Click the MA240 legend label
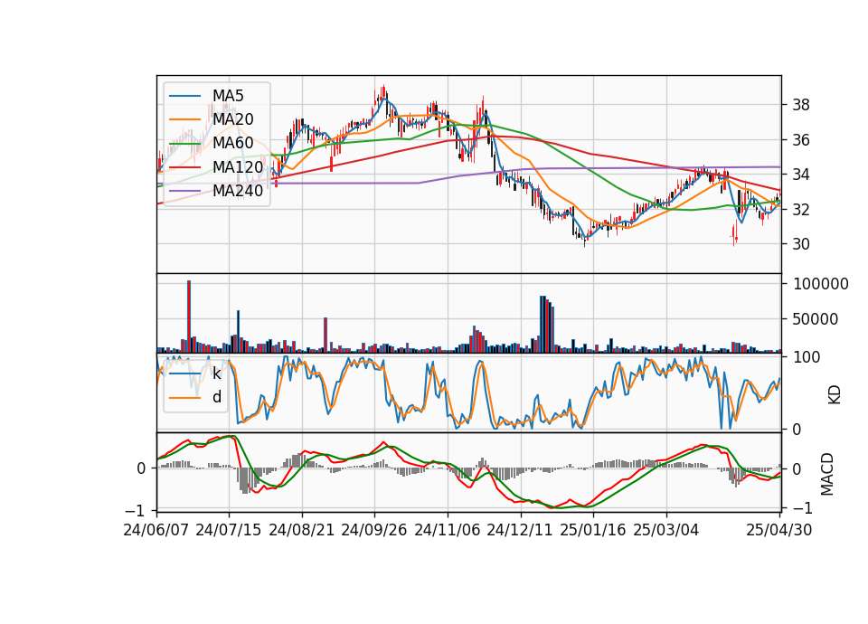 (238, 191)
